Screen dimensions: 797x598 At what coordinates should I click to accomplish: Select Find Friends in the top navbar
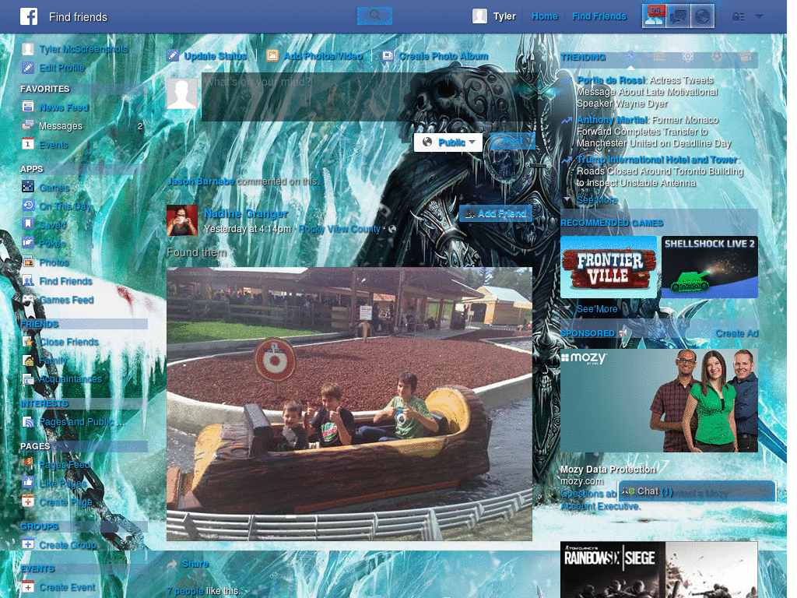(599, 16)
